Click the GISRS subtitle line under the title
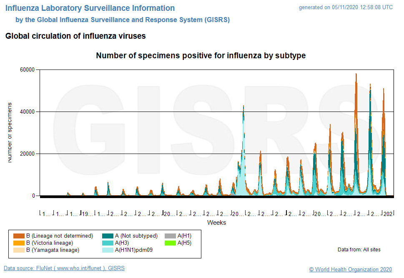 [x=123, y=20]
